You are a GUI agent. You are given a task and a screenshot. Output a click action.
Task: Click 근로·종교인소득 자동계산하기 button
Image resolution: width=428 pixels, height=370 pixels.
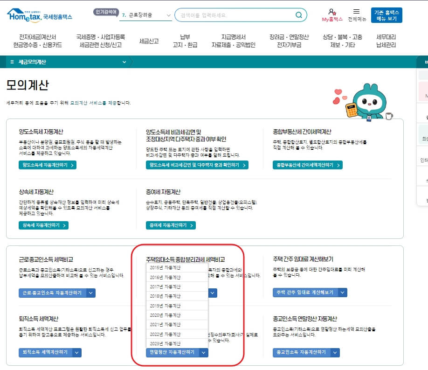[52, 293]
